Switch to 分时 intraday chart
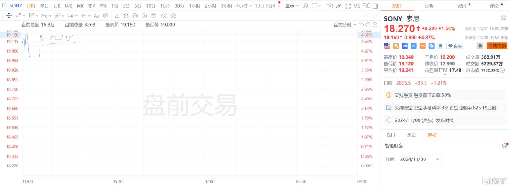Screen dimensions: 510x187 coord(31,6)
